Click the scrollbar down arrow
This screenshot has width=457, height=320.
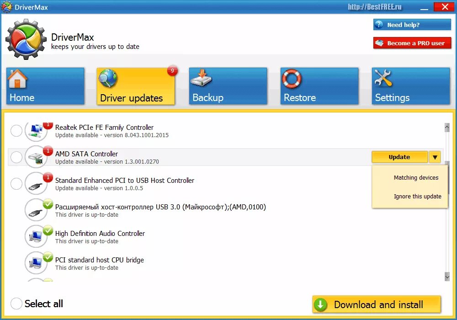click(447, 276)
